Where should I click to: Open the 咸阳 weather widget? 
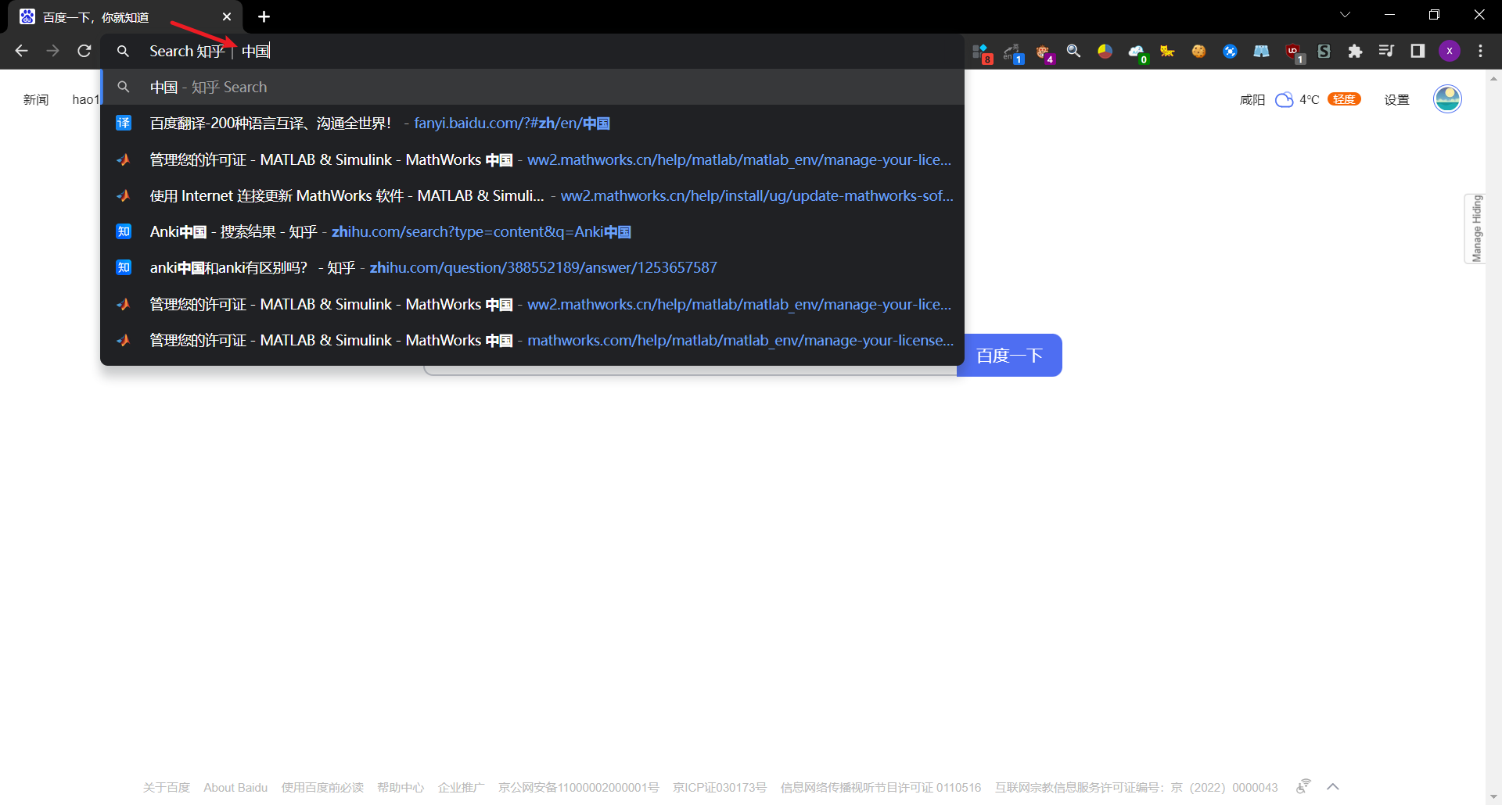click(1280, 99)
